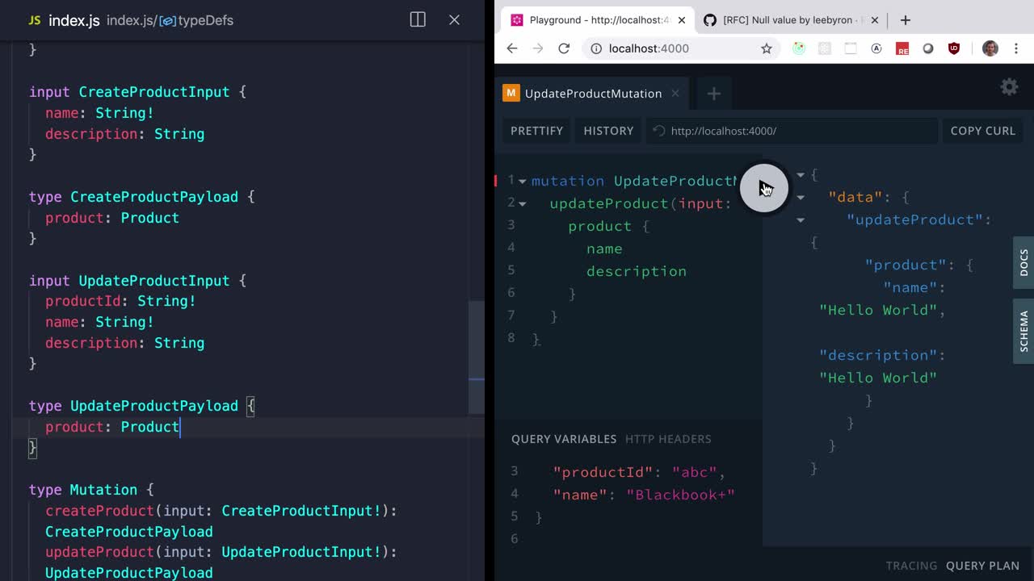Open Playground settings gear

[x=1009, y=87]
